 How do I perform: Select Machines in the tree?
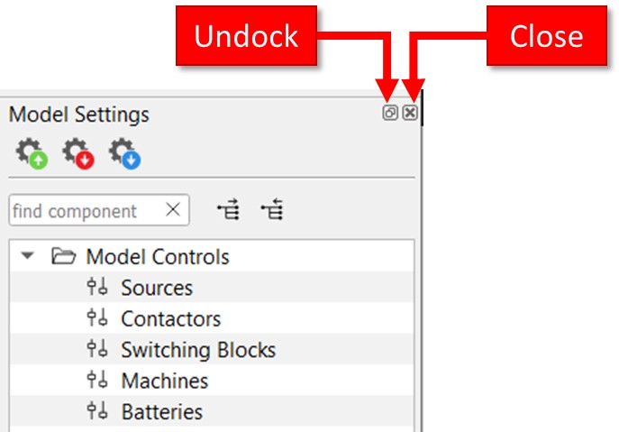click(x=164, y=381)
